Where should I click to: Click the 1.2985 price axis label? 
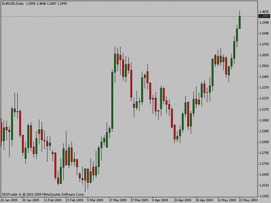[264, 131]
